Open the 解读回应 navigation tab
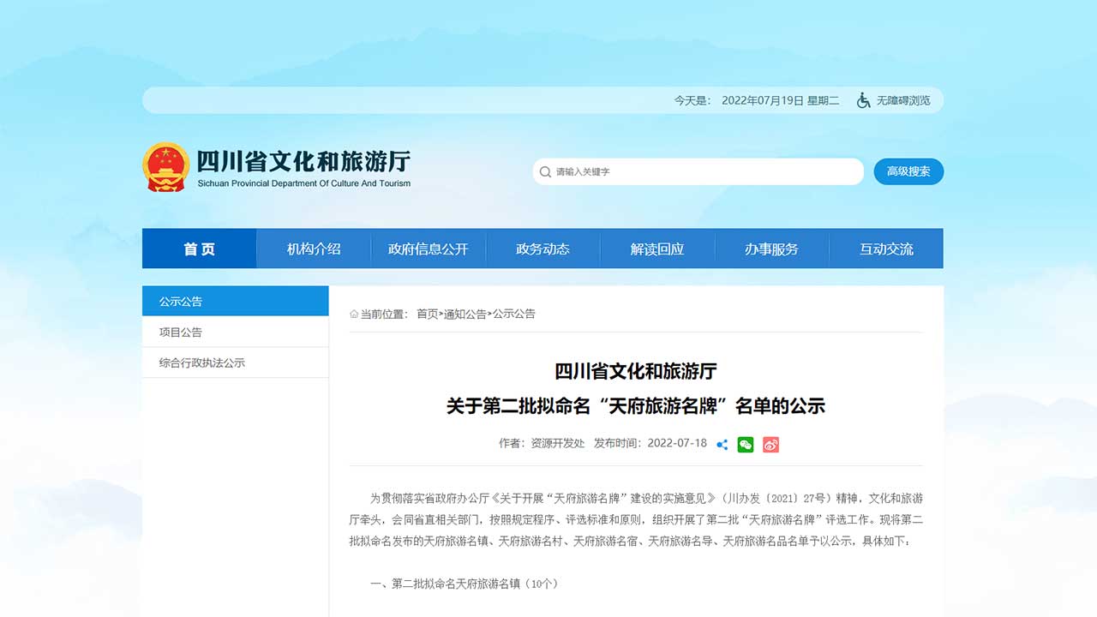 657,249
